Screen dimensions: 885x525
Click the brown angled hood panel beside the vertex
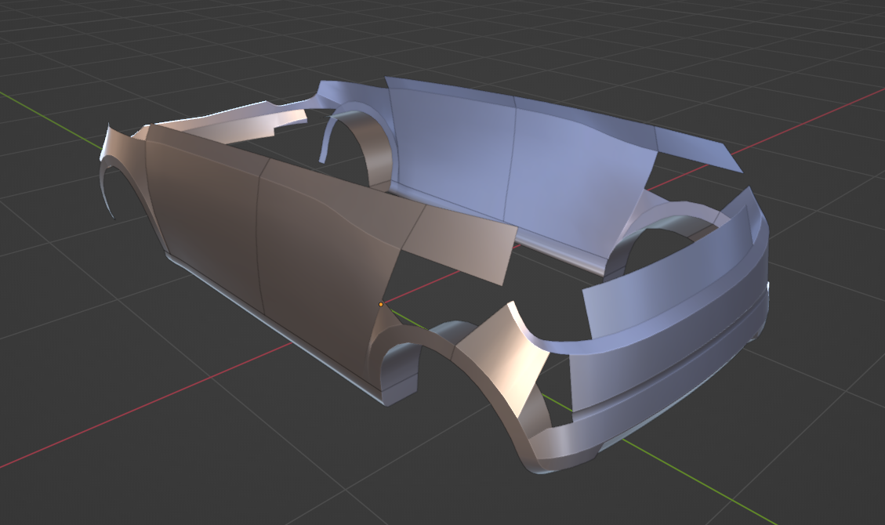pos(460,244)
